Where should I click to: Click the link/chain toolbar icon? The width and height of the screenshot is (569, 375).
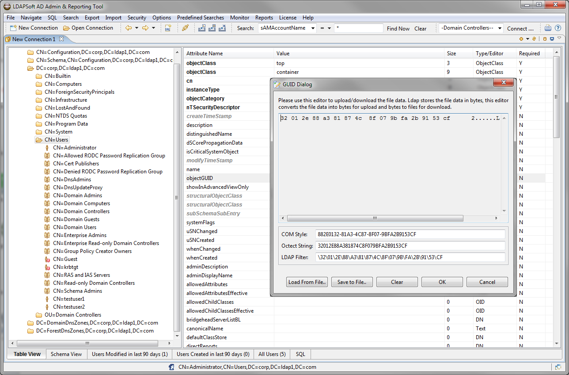tap(186, 28)
